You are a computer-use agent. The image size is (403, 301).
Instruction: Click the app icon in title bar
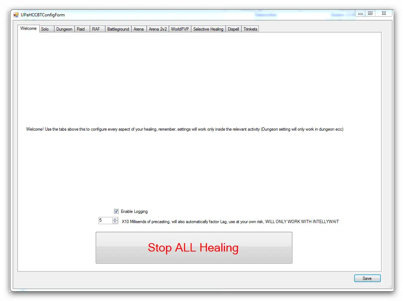click(x=16, y=15)
